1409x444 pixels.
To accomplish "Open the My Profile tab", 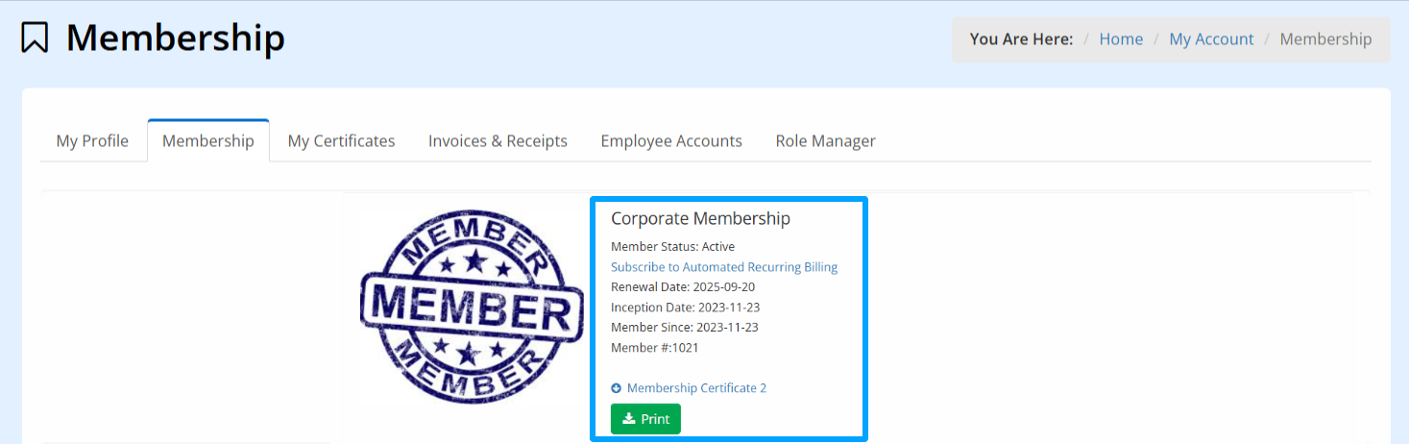I will click(92, 141).
